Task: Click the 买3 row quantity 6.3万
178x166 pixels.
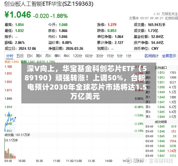Action: (173, 107)
